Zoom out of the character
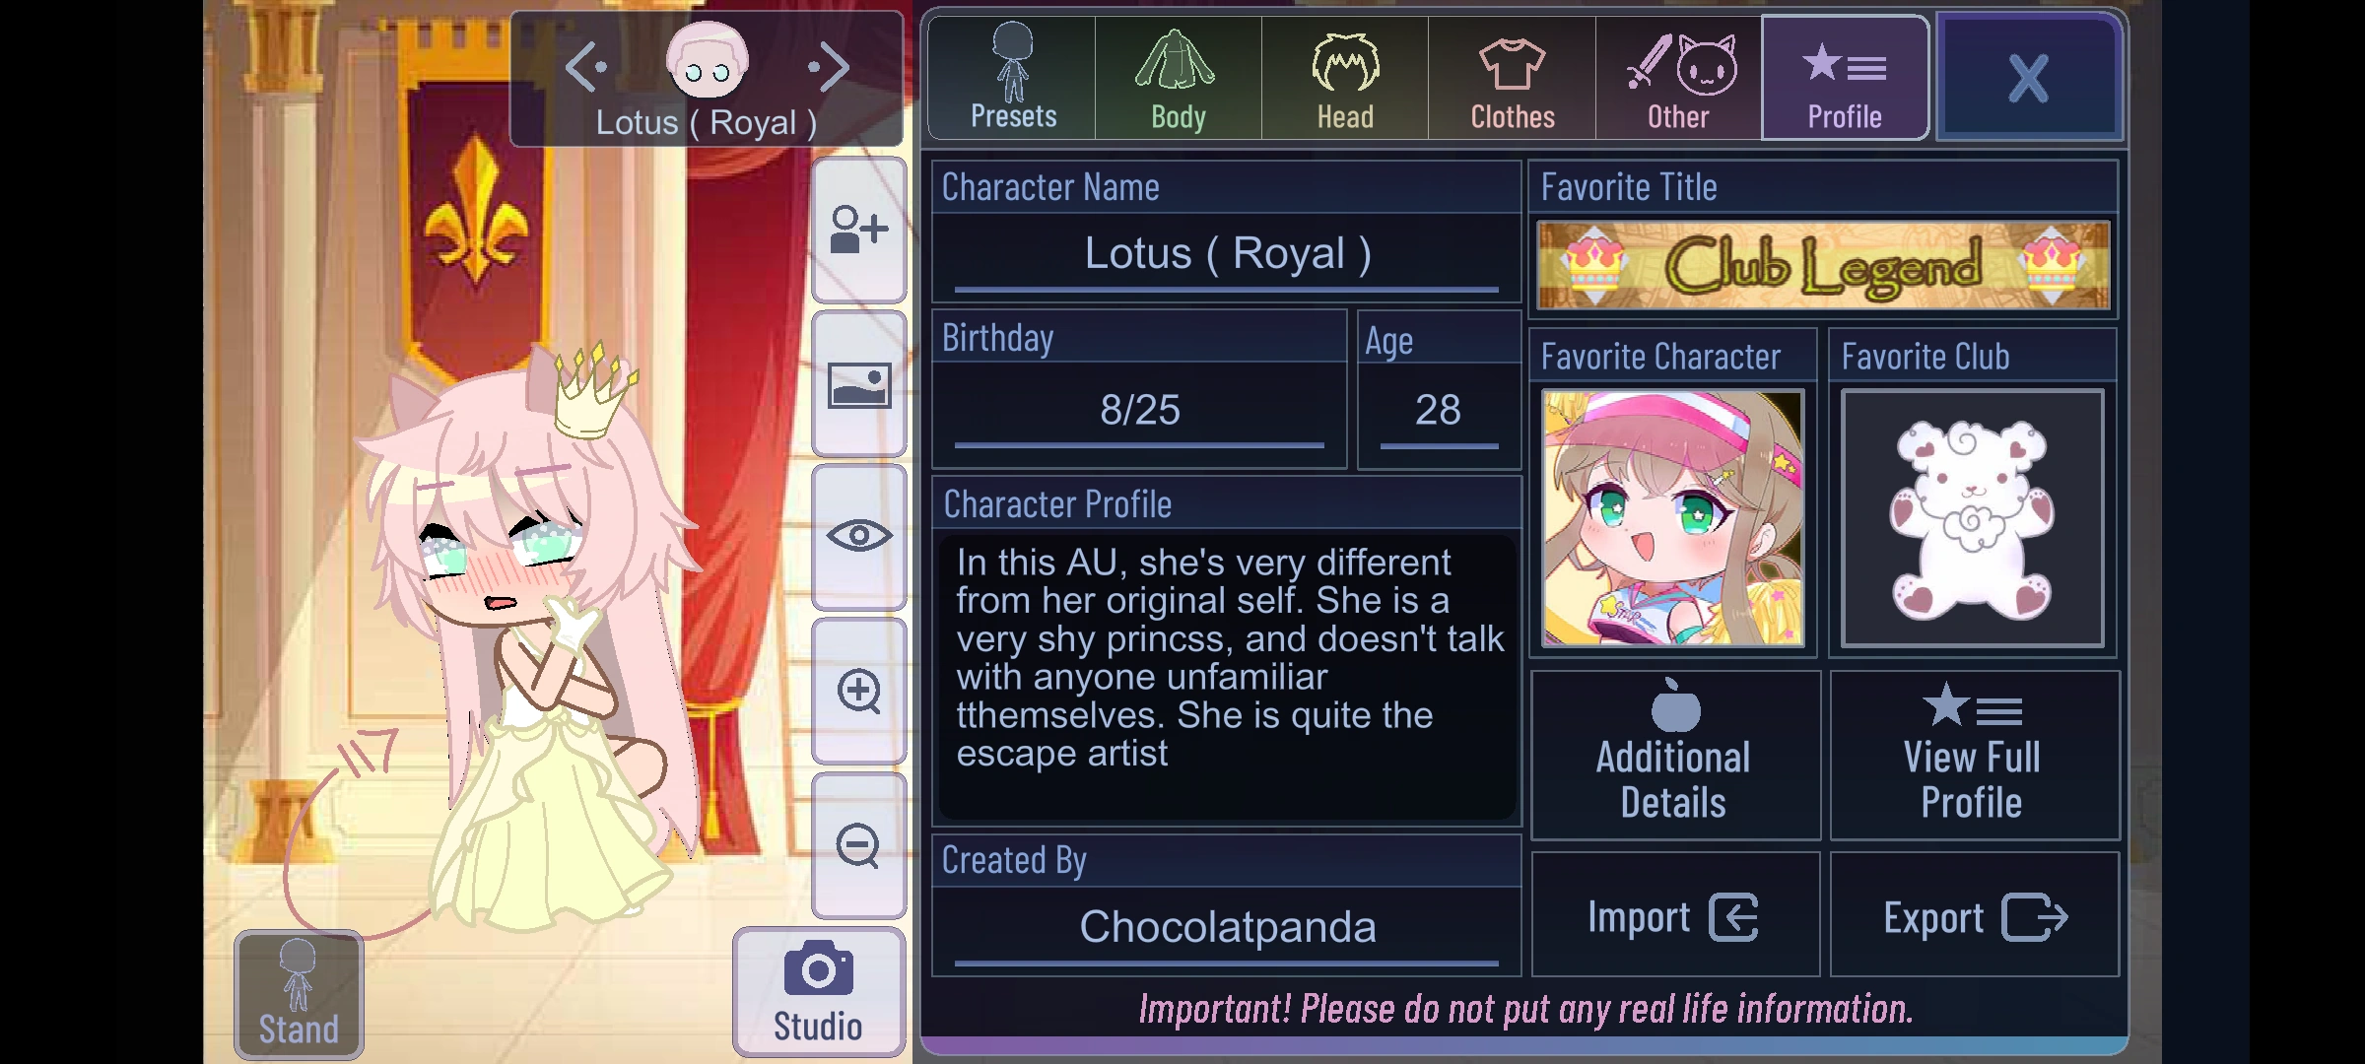 [858, 845]
